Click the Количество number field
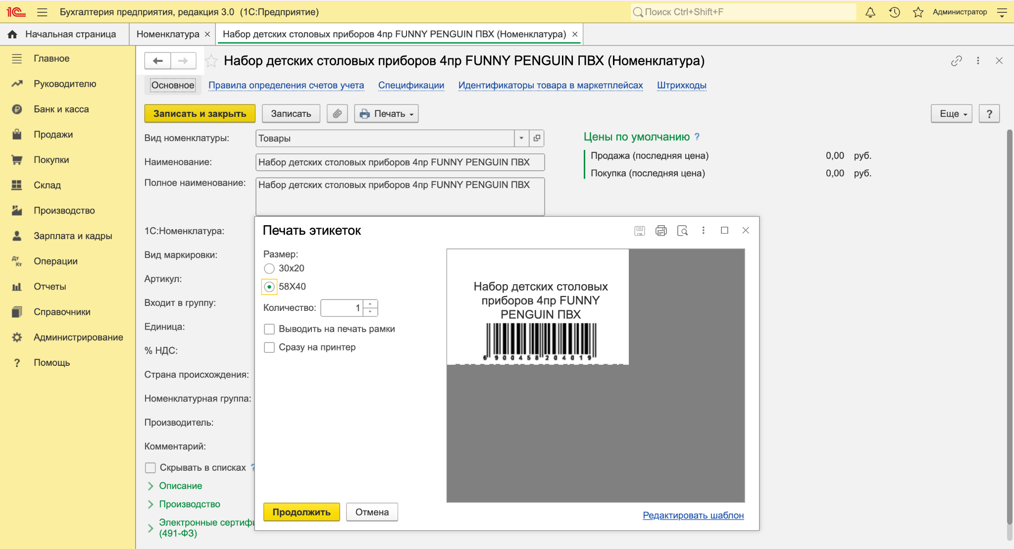 (342, 308)
